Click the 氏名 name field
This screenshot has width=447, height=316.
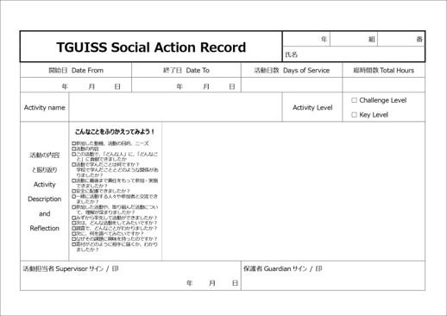(x=354, y=54)
